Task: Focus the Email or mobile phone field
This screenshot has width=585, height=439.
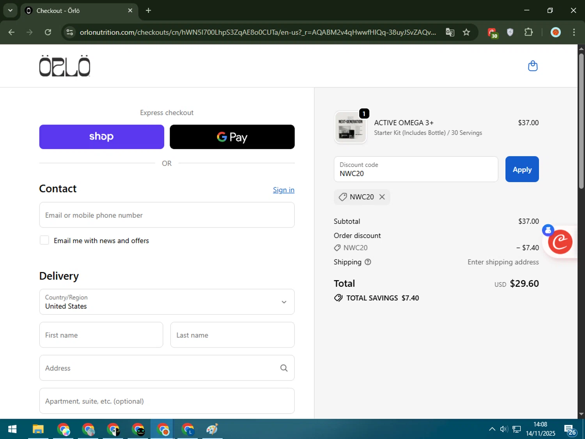Action: coord(167,215)
